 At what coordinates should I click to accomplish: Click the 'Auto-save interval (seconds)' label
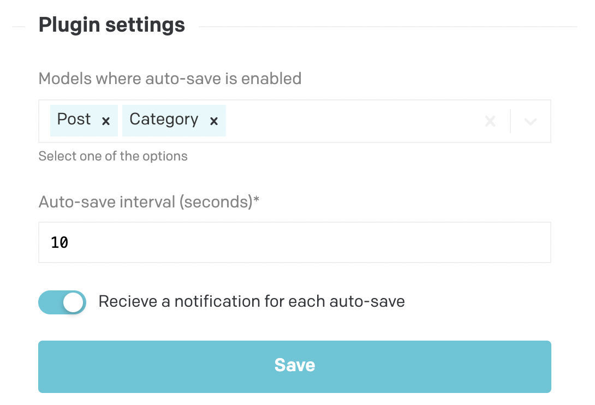point(145,202)
